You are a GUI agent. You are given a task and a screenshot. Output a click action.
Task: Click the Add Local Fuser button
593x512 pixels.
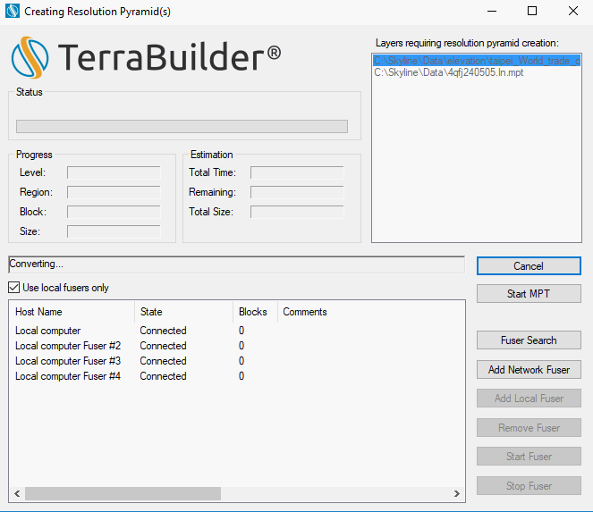pos(529,399)
